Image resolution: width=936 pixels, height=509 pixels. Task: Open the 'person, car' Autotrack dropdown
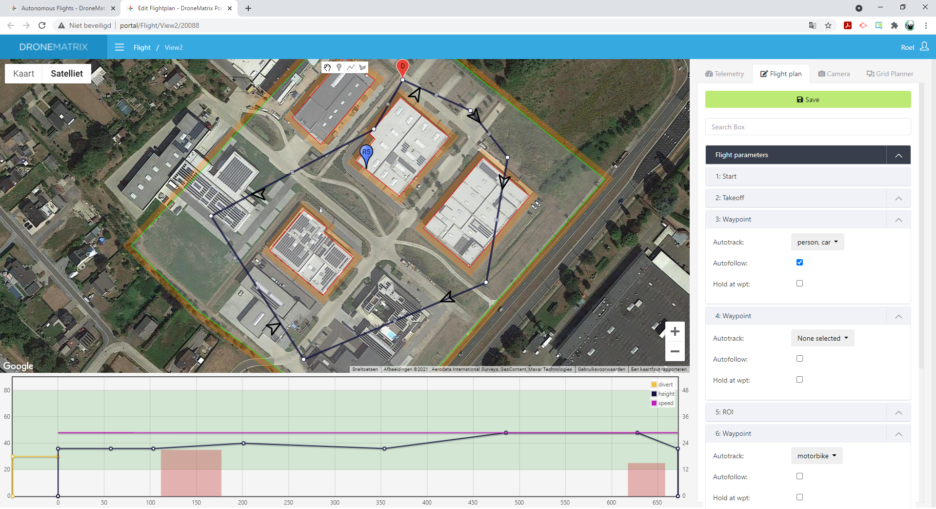click(x=817, y=242)
